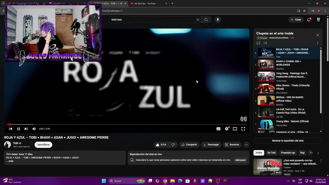Viewport: 329px width, 185px height.
Task: Open Microsoft Edge from the taskbar
Action: pyautogui.click(x=180, y=181)
